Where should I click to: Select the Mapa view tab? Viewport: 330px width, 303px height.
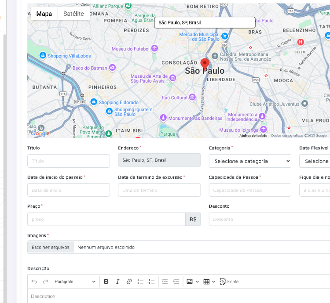[44, 14]
